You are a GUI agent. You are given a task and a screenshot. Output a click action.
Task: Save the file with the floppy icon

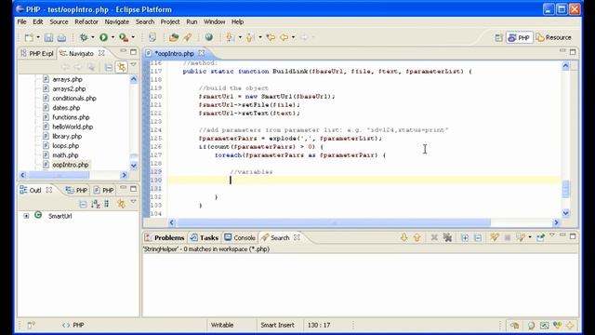click(x=48, y=37)
